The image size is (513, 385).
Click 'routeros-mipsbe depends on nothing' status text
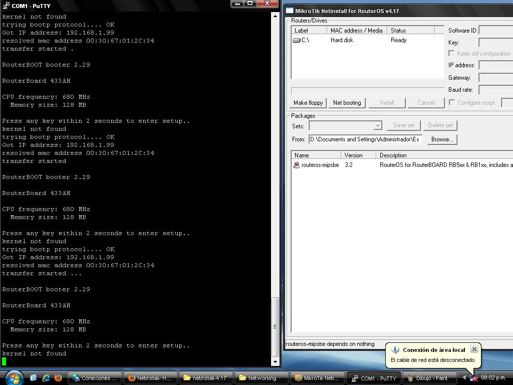click(x=330, y=344)
